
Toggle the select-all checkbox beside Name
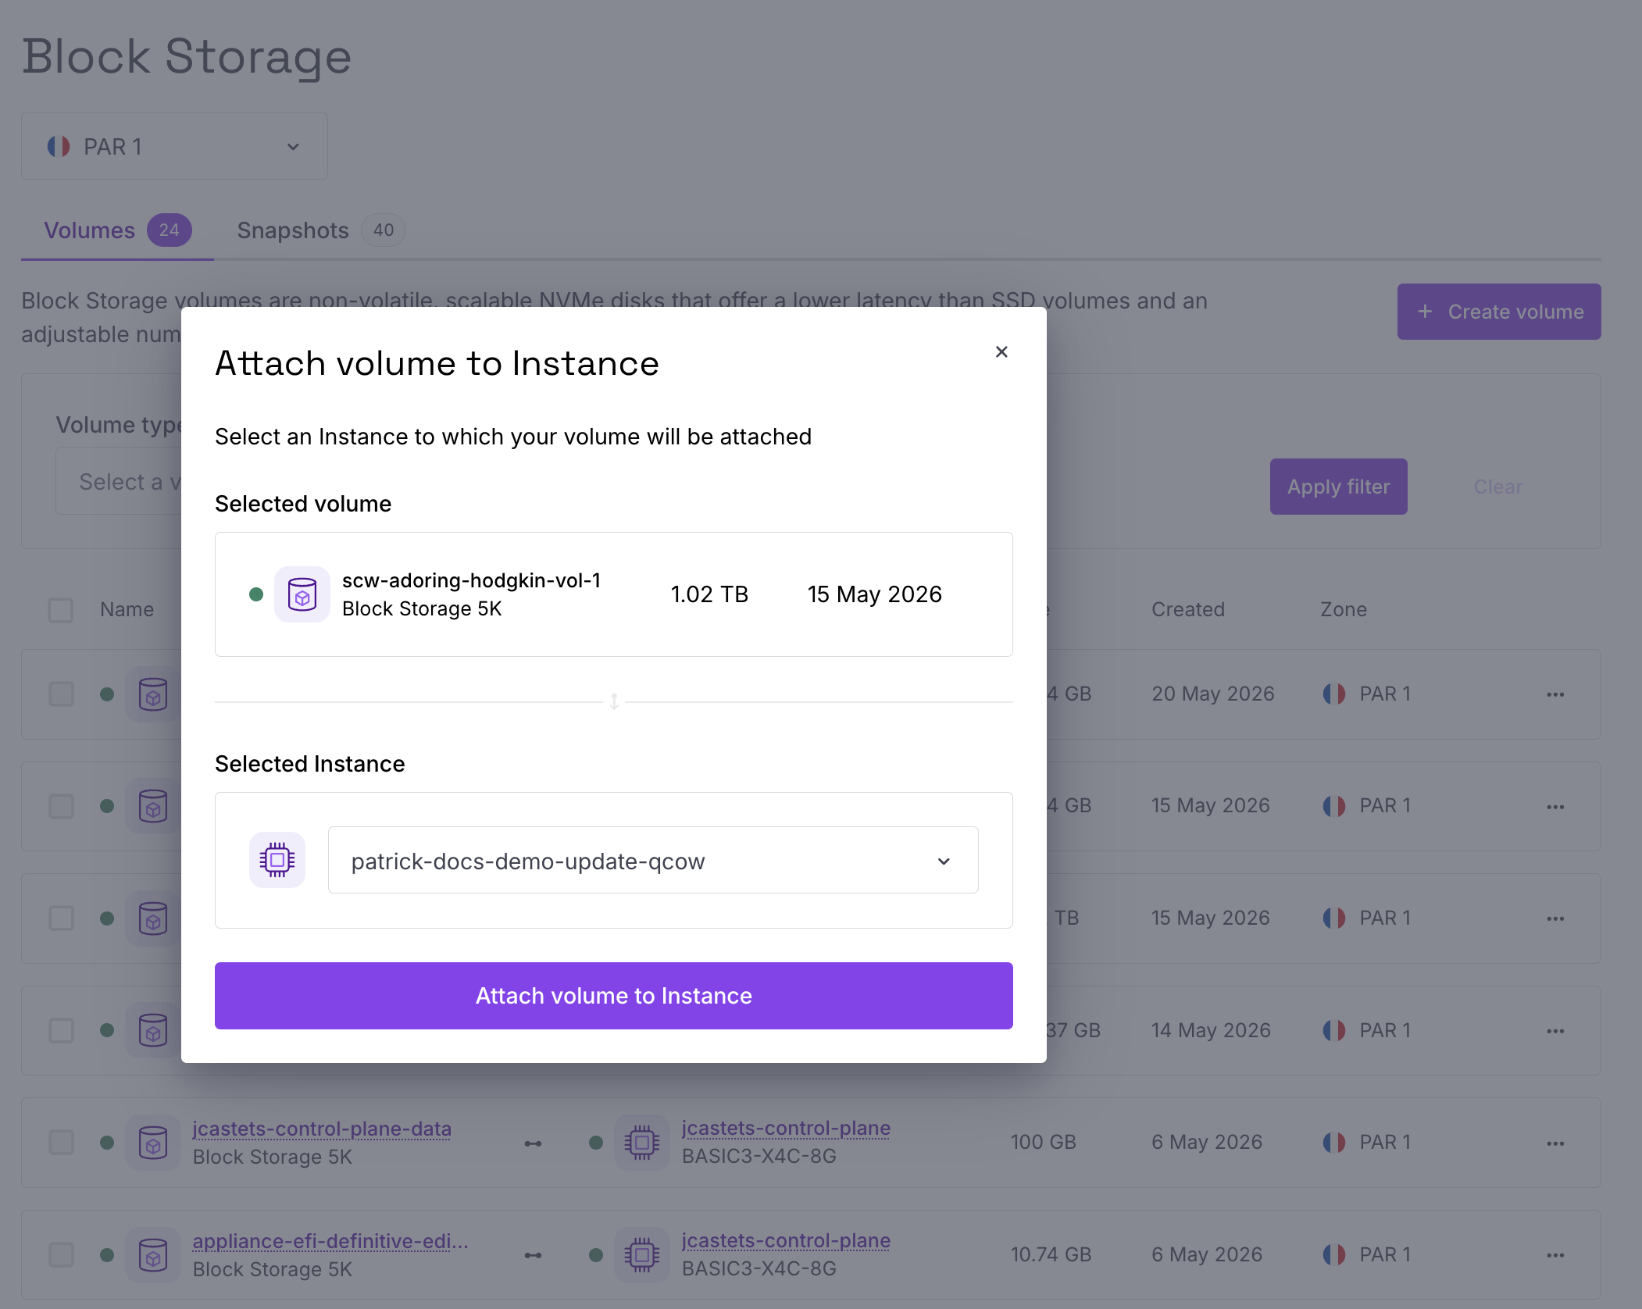tap(61, 610)
